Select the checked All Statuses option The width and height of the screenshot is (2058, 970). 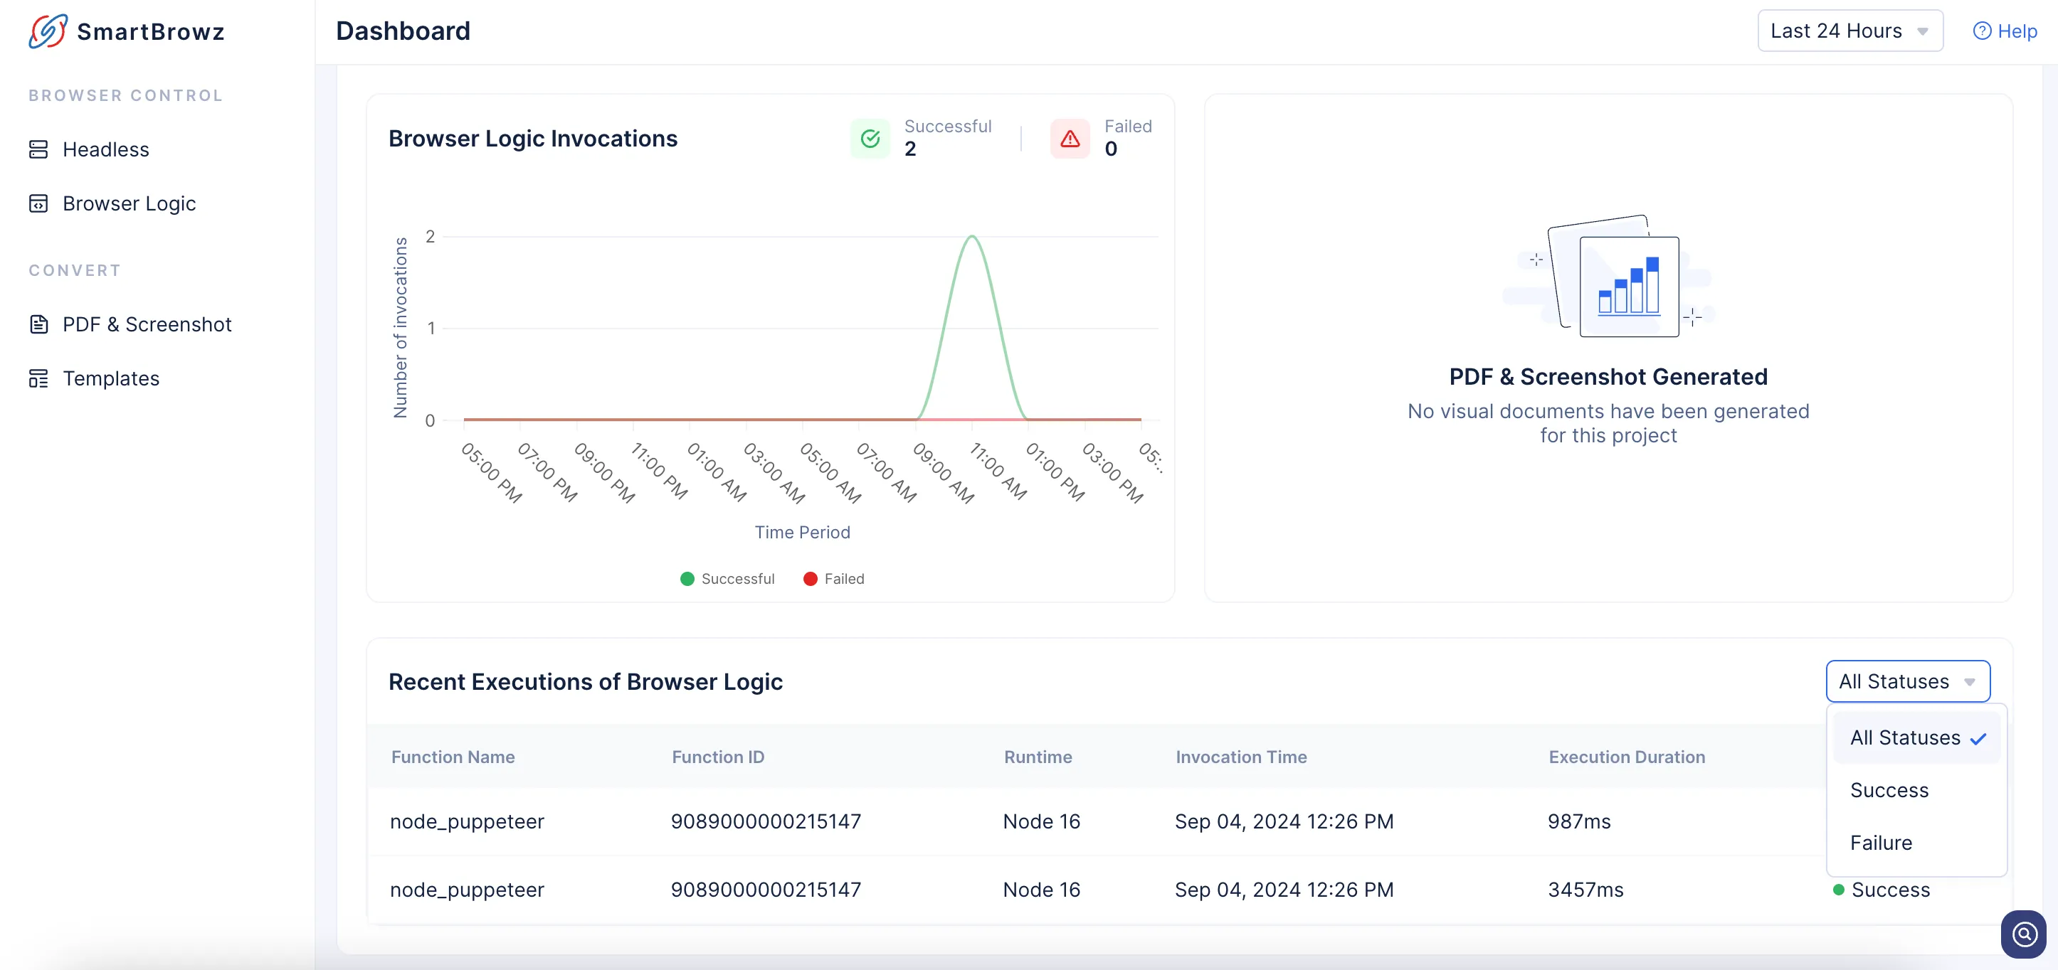point(1916,737)
